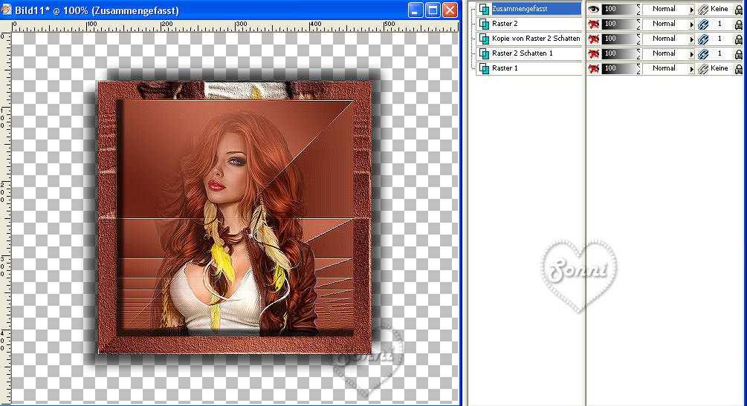
Task: Click the framed woman image on the canvas
Action: (234, 217)
